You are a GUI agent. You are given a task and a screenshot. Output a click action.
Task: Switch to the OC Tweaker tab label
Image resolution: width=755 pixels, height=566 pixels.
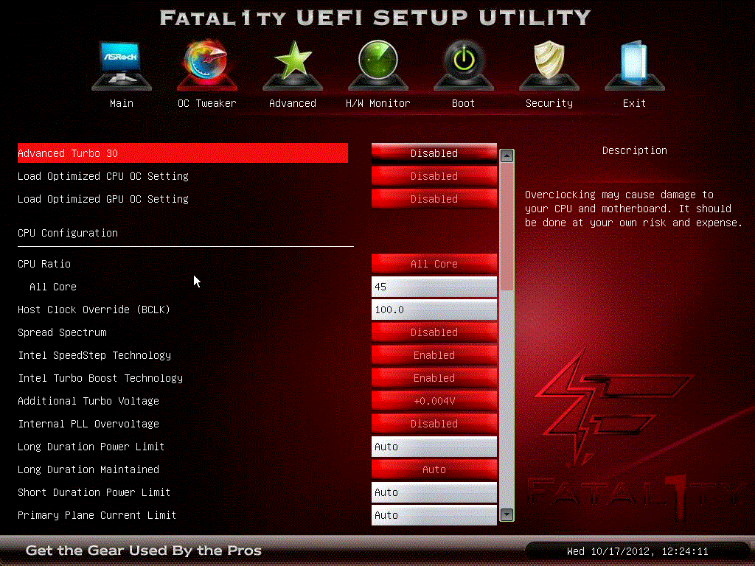coord(206,103)
